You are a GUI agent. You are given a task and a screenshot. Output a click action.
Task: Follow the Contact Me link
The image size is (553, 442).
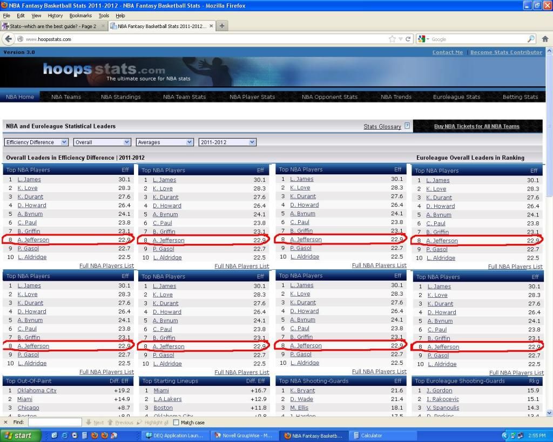click(x=448, y=52)
